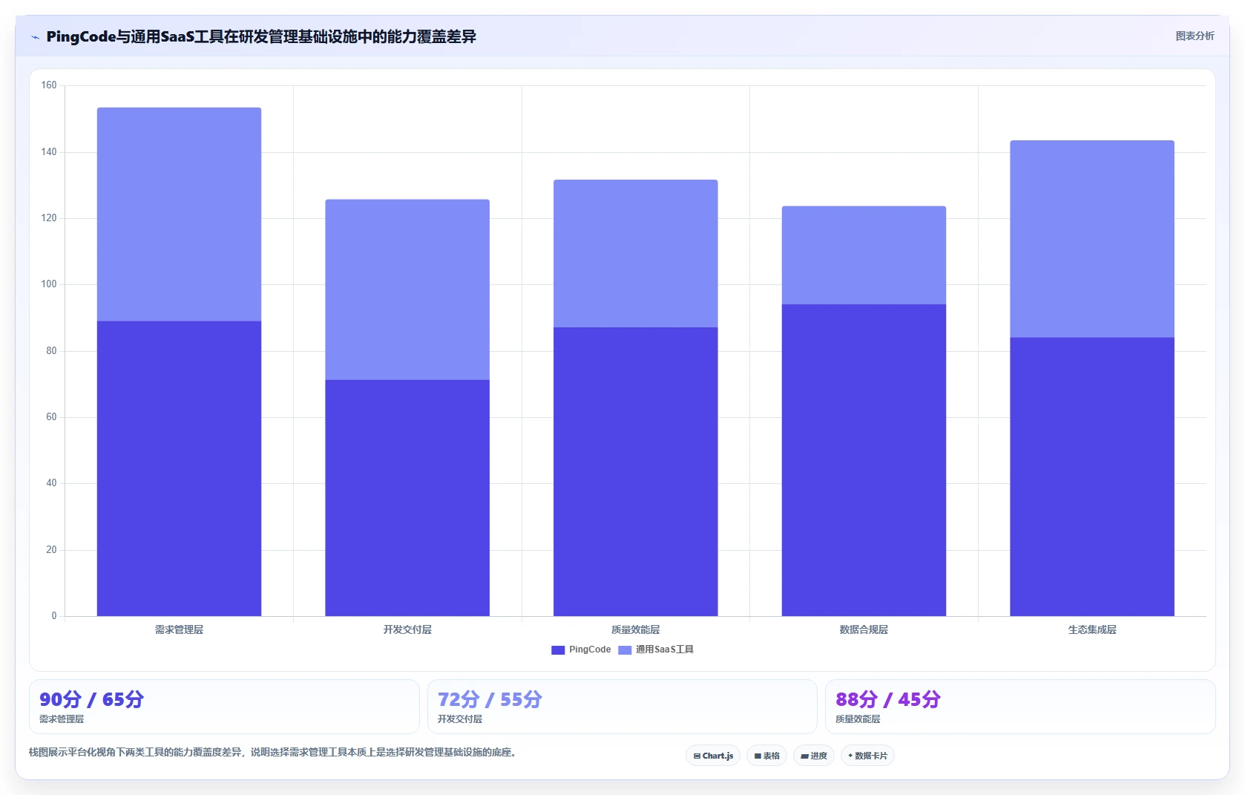
Task: Click the description sentence starting with 栈图展示
Action: click(272, 752)
